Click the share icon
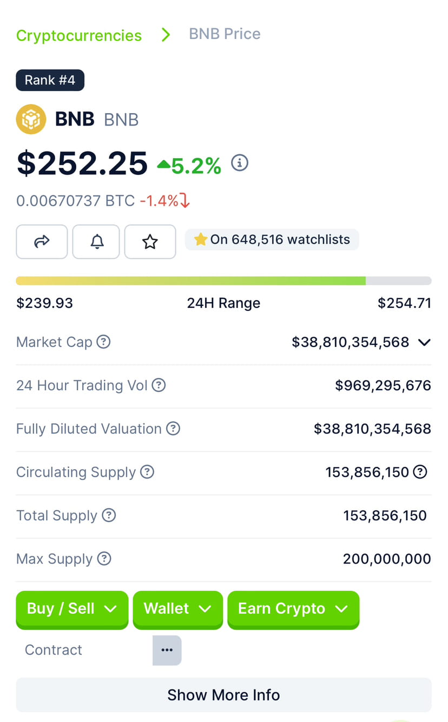The height and width of the screenshot is (722, 448). (x=42, y=242)
